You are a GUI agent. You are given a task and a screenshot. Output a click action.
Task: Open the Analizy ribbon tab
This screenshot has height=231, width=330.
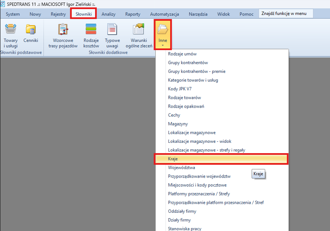point(108,14)
